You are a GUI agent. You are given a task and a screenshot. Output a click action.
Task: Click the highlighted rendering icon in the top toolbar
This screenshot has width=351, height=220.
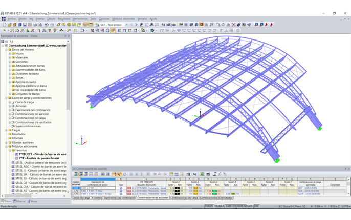[202, 25]
